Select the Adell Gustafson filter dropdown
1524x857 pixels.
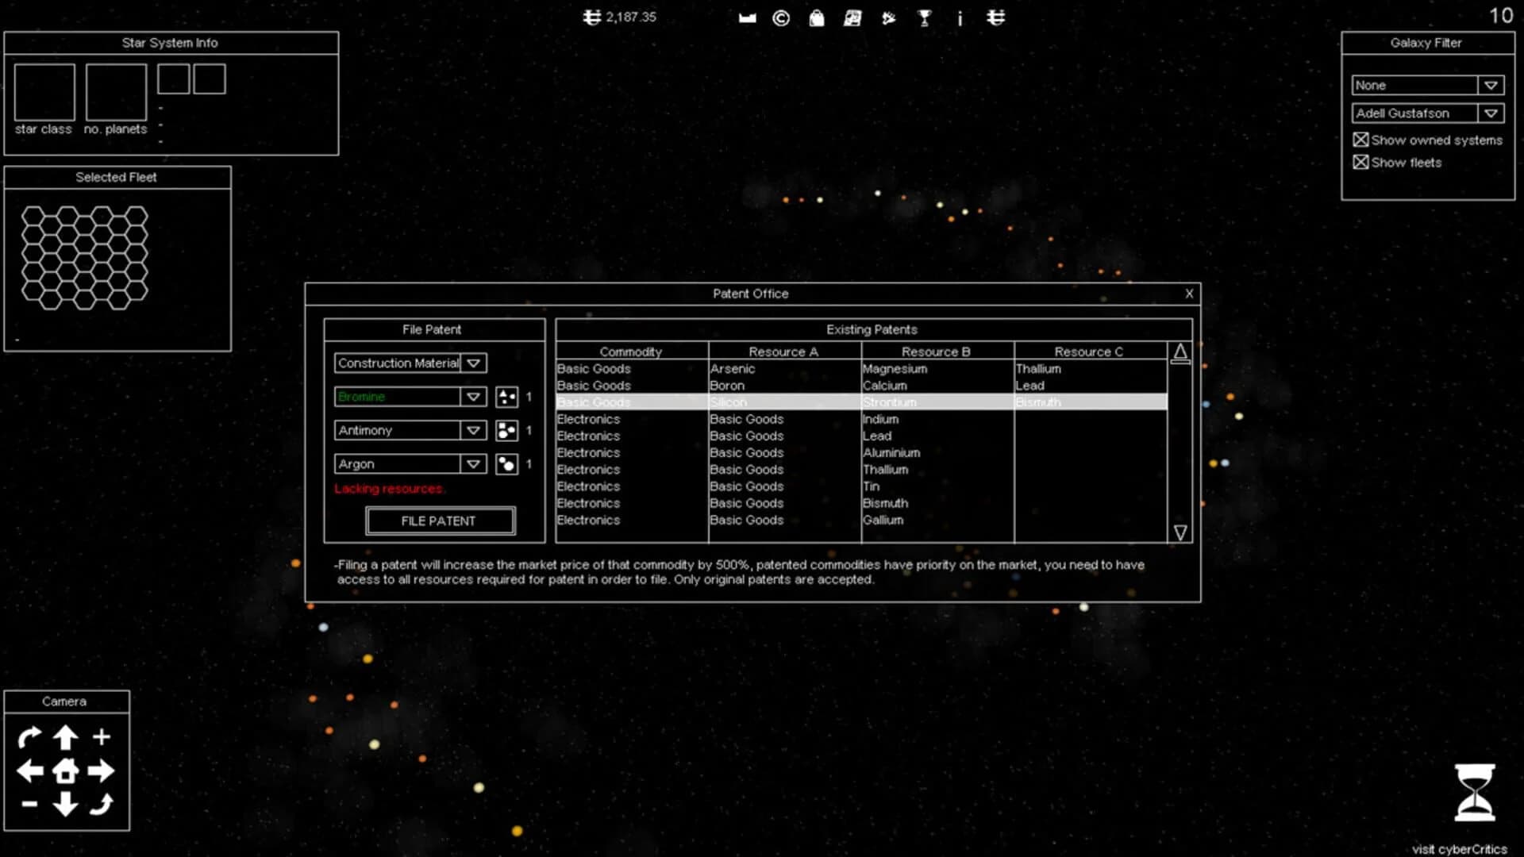click(x=1491, y=113)
